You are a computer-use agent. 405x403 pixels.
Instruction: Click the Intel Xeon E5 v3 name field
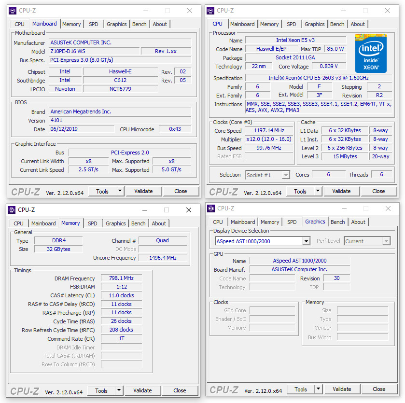coord(296,40)
